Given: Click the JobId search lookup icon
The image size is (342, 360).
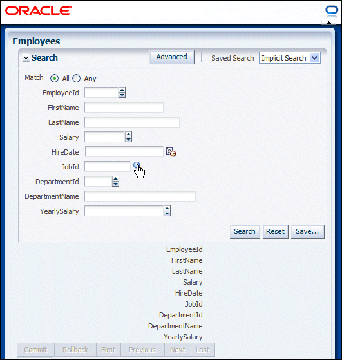Looking at the screenshot, I should [x=137, y=165].
